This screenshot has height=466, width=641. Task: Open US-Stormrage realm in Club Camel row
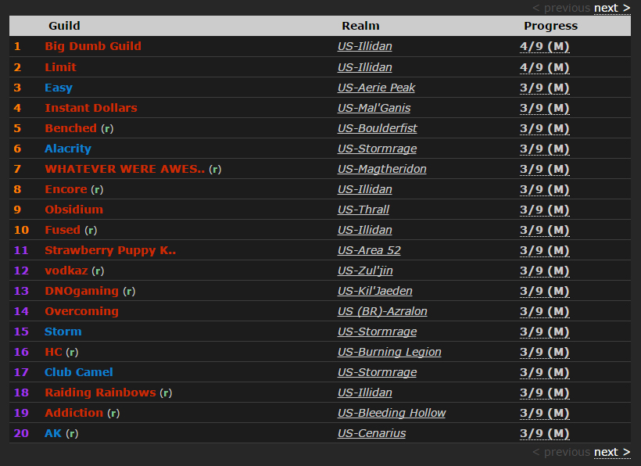[x=377, y=372]
